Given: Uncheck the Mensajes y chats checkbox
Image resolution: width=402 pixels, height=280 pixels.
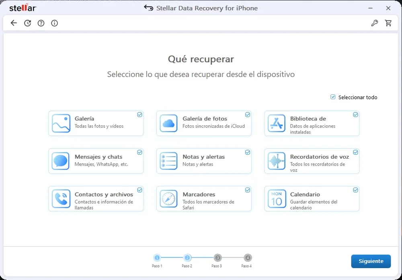Looking at the screenshot, I should pyautogui.click(x=140, y=152).
